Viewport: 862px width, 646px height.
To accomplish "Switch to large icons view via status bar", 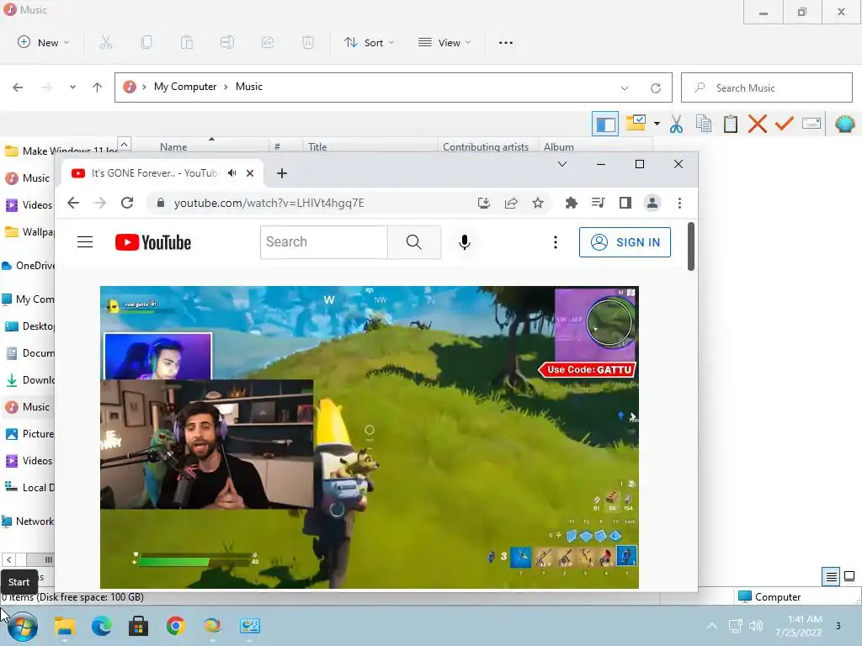I will click(x=849, y=576).
